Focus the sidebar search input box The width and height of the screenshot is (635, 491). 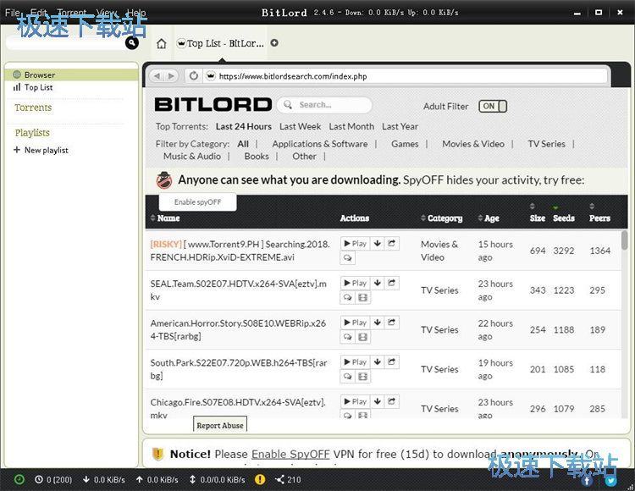click(x=67, y=43)
